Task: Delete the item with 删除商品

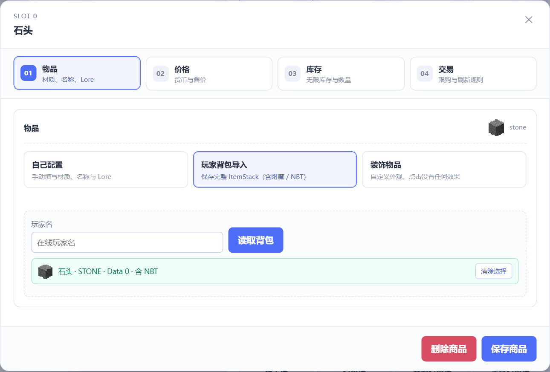Action: point(449,349)
